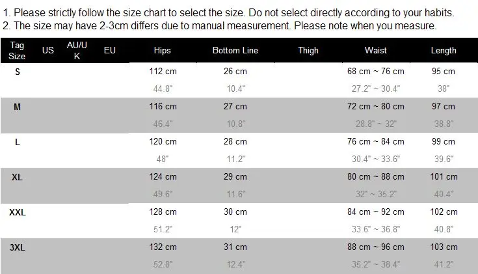Select the 68 cm ~ 76 cm waist cell
Screen dimensions: 478x274
click(376, 72)
